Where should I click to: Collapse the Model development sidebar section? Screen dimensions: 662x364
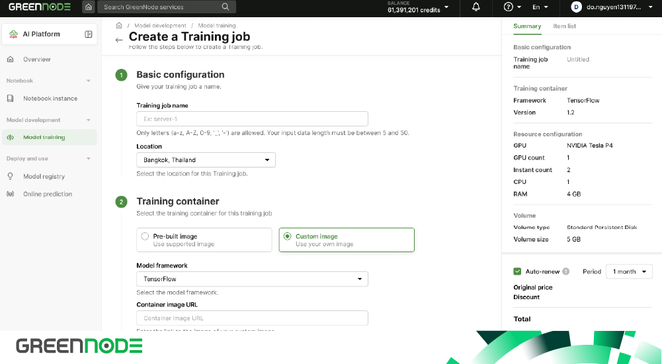pyautogui.click(x=88, y=120)
